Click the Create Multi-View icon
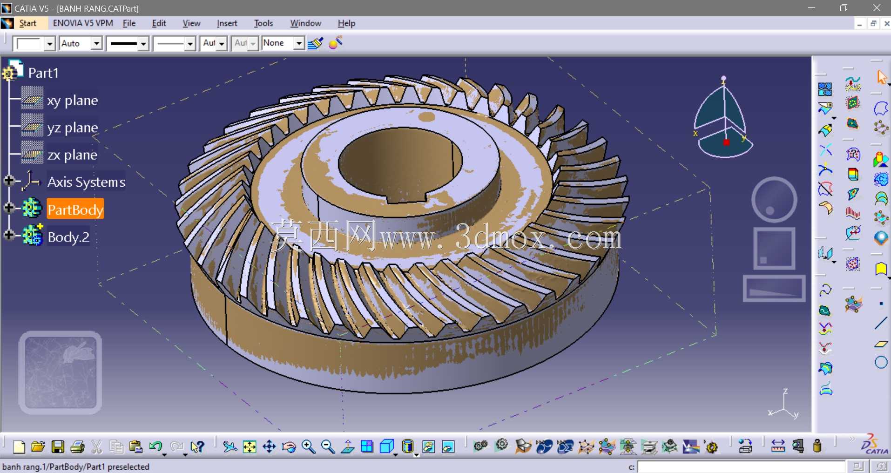 pos(367,447)
